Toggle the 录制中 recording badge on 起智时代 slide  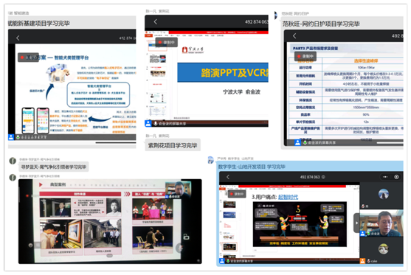237,194
